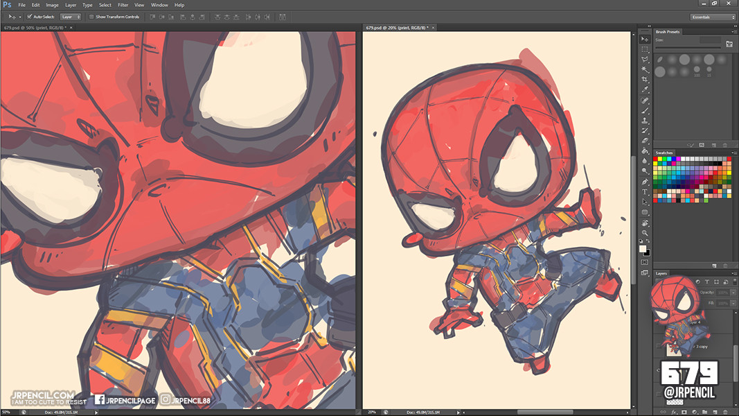Add layer style with fx button
This screenshot has height=416, width=739.
click(673, 413)
